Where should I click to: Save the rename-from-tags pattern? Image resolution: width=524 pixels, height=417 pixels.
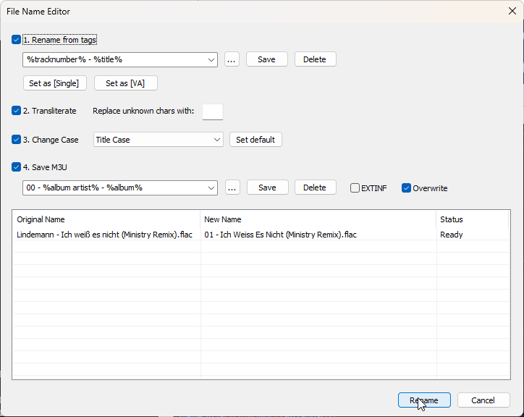coord(266,59)
